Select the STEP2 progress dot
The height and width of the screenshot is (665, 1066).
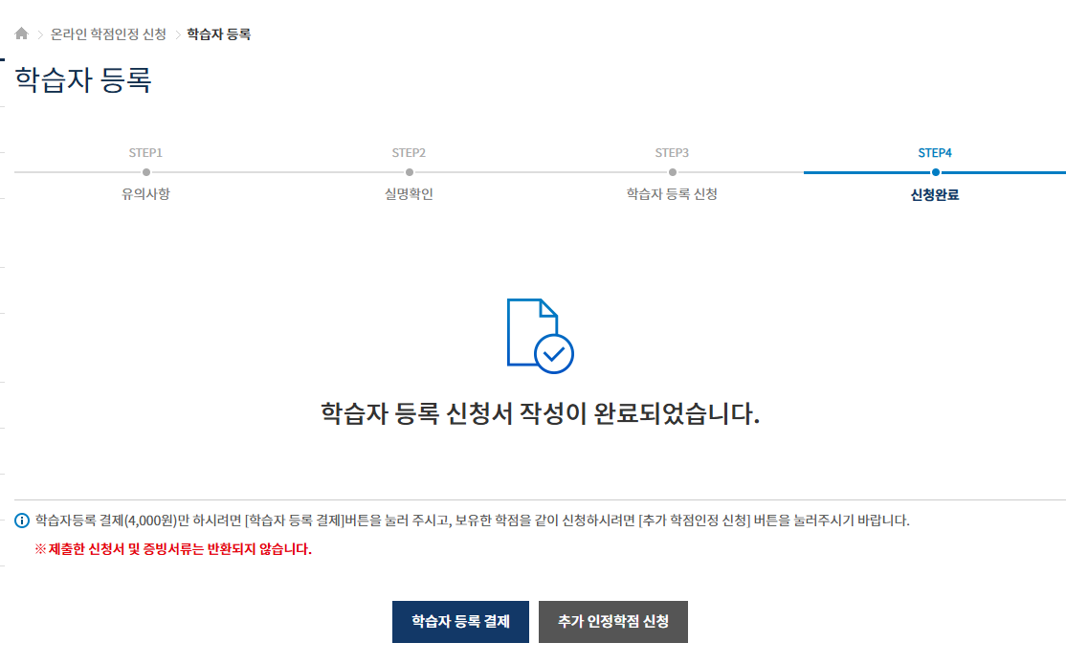[x=409, y=173]
